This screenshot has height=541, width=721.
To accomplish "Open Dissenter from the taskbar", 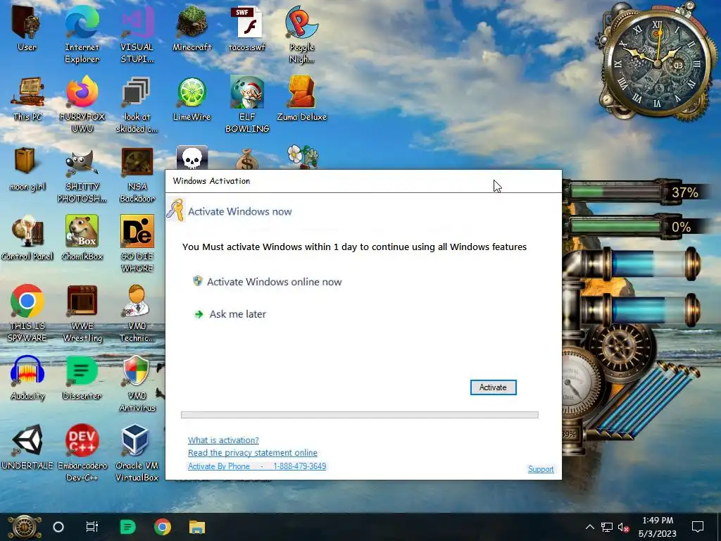I will point(127,527).
